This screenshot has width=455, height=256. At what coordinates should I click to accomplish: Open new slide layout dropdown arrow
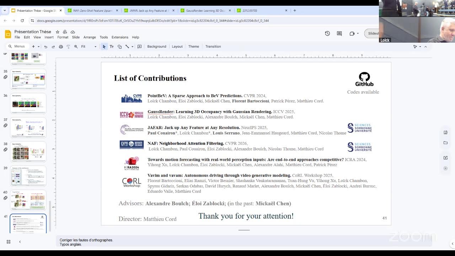click(38, 47)
